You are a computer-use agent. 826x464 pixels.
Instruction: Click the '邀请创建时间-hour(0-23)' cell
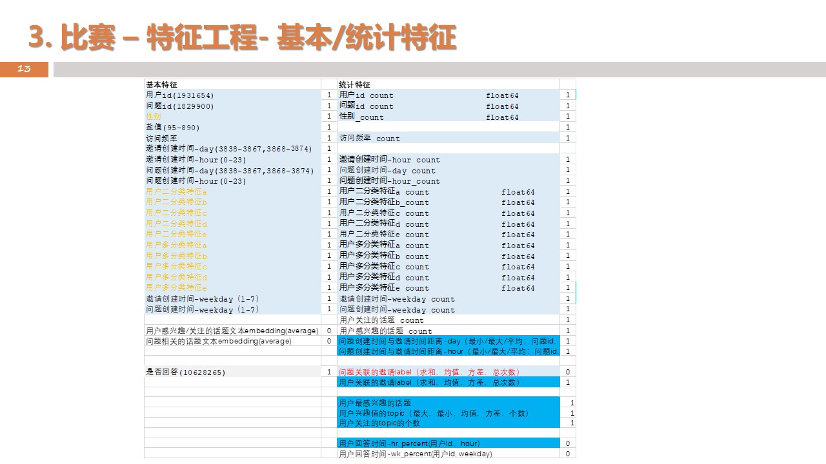pos(232,159)
